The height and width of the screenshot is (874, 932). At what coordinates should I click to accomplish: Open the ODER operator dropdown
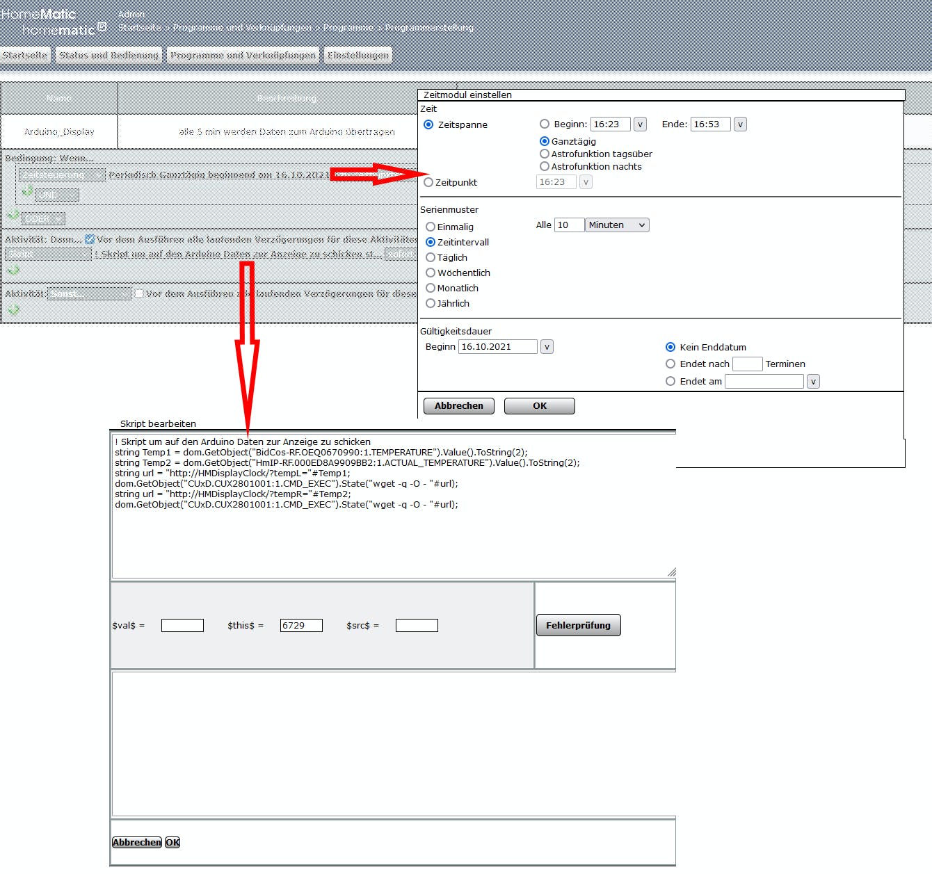[x=43, y=218]
